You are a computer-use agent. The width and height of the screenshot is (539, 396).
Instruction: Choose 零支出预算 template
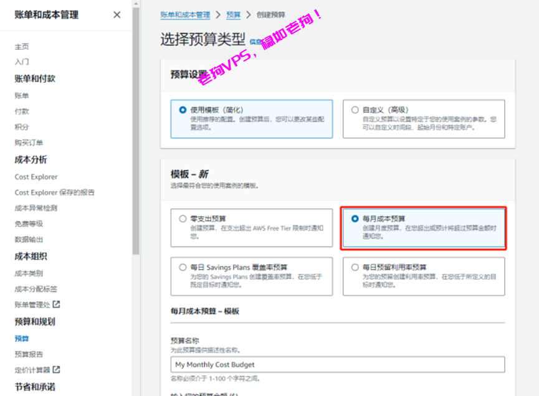point(183,219)
